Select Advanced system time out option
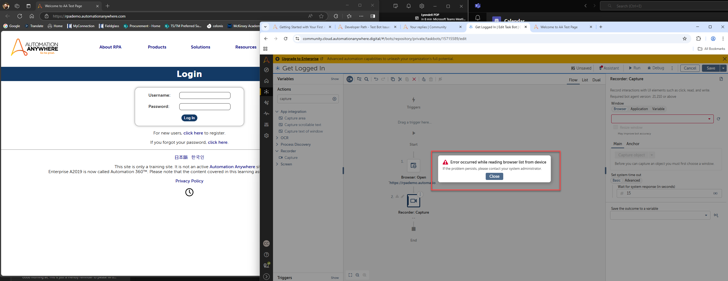Screen dimensions: 728x281 pyautogui.click(x=632, y=180)
